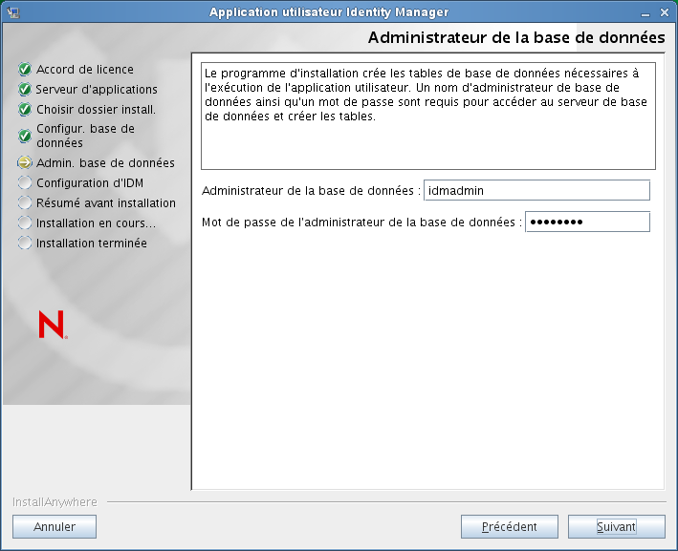Select the Configuration d'IDM step label
Viewport: 678px width, 551px height.
tap(90, 182)
